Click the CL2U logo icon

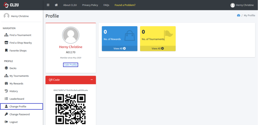(6, 5)
